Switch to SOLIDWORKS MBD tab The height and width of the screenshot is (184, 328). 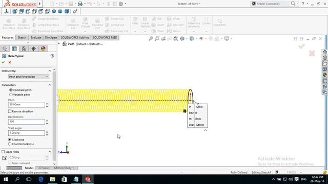[x=105, y=37]
